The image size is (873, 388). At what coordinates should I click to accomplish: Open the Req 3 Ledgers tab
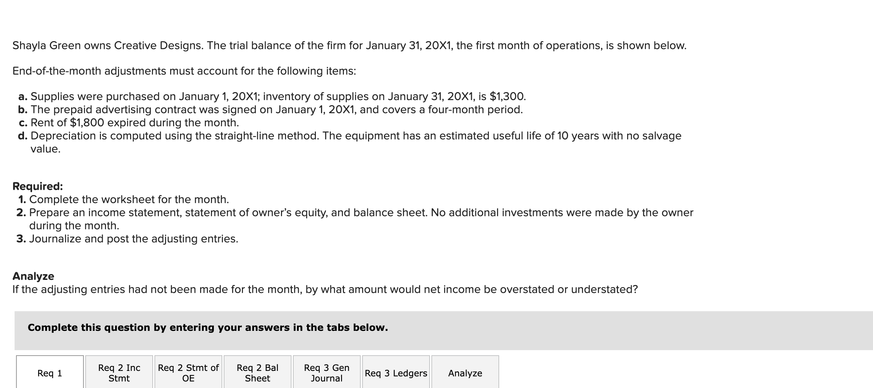(396, 373)
